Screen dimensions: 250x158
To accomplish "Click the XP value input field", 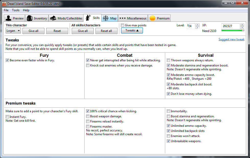I will [230, 26].
